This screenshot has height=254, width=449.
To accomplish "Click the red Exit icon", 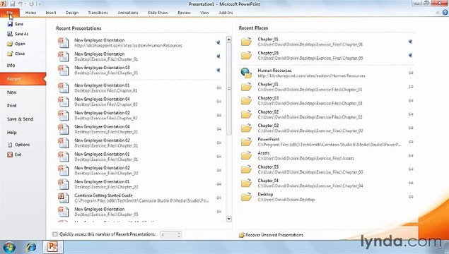I will pyautogui.click(x=10, y=155).
